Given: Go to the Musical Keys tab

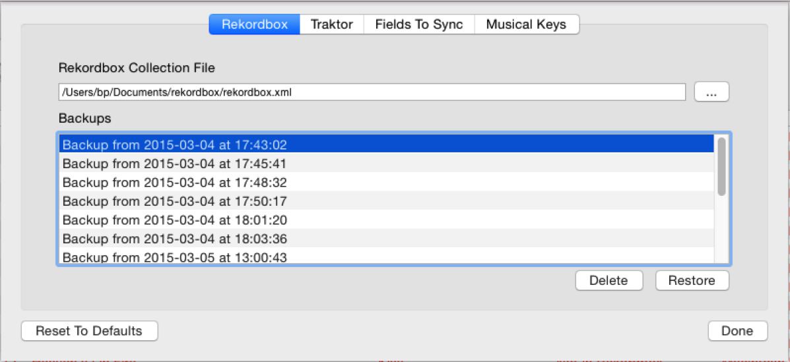Looking at the screenshot, I should tap(526, 24).
